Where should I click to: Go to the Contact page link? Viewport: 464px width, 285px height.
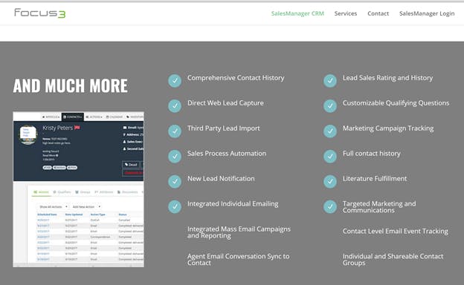tap(378, 13)
